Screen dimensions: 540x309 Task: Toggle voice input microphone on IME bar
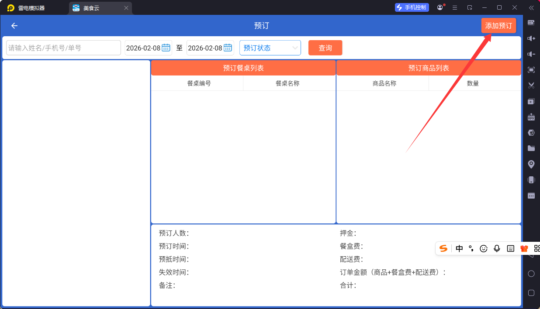pos(497,249)
